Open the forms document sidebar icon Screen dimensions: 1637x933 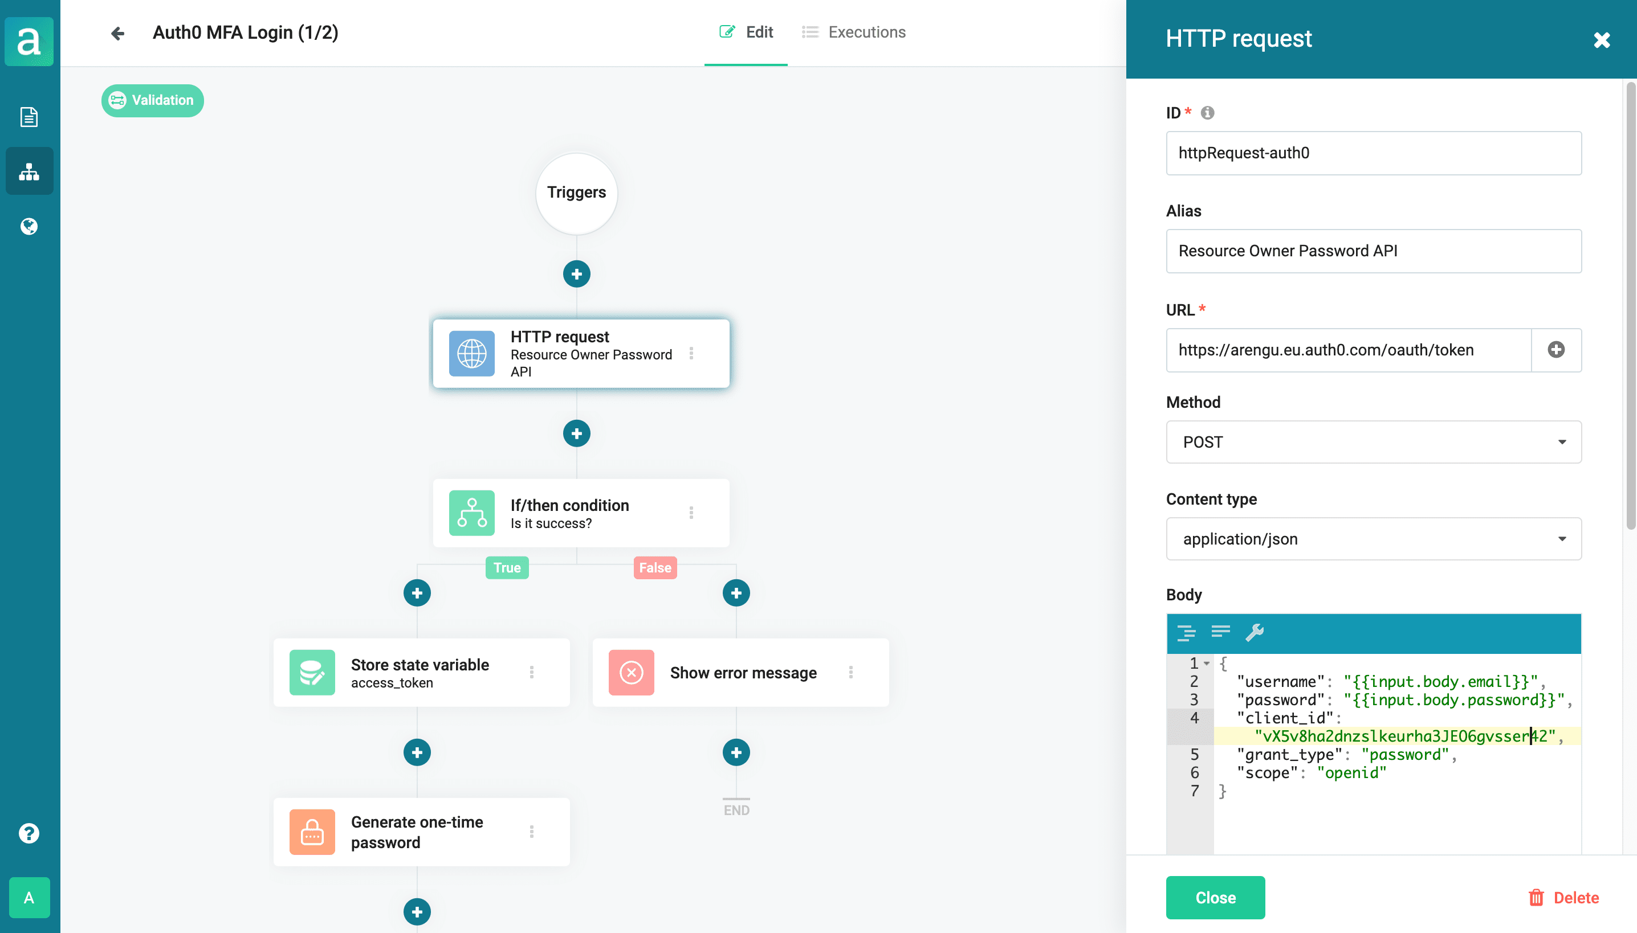tap(29, 117)
